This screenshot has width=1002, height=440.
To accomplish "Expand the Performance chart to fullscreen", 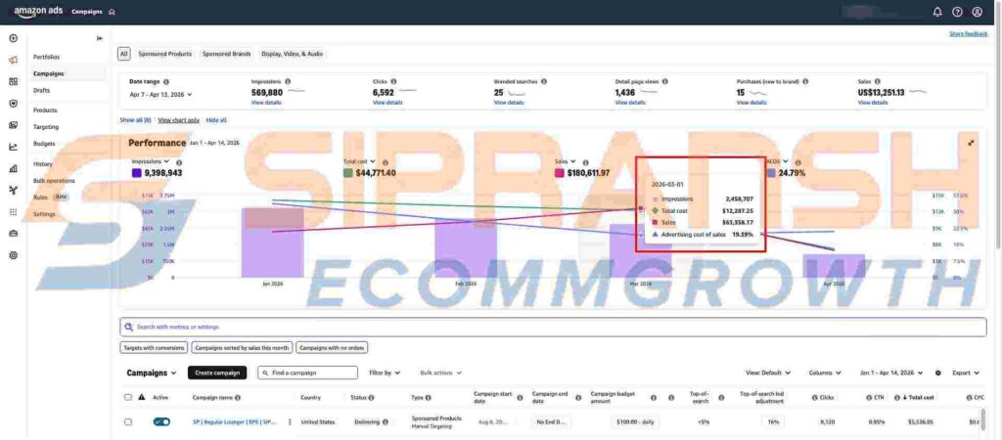I will coord(972,143).
